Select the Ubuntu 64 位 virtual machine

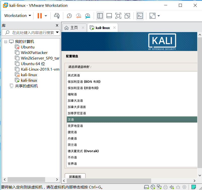click(30, 64)
